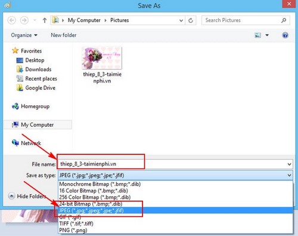This screenshot has width=298, height=236.
Task: Click the Downloads folder icon
Action: pyautogui.click(x=20, y=69)
